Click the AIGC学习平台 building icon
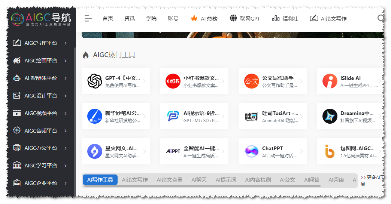 point(17,166)
